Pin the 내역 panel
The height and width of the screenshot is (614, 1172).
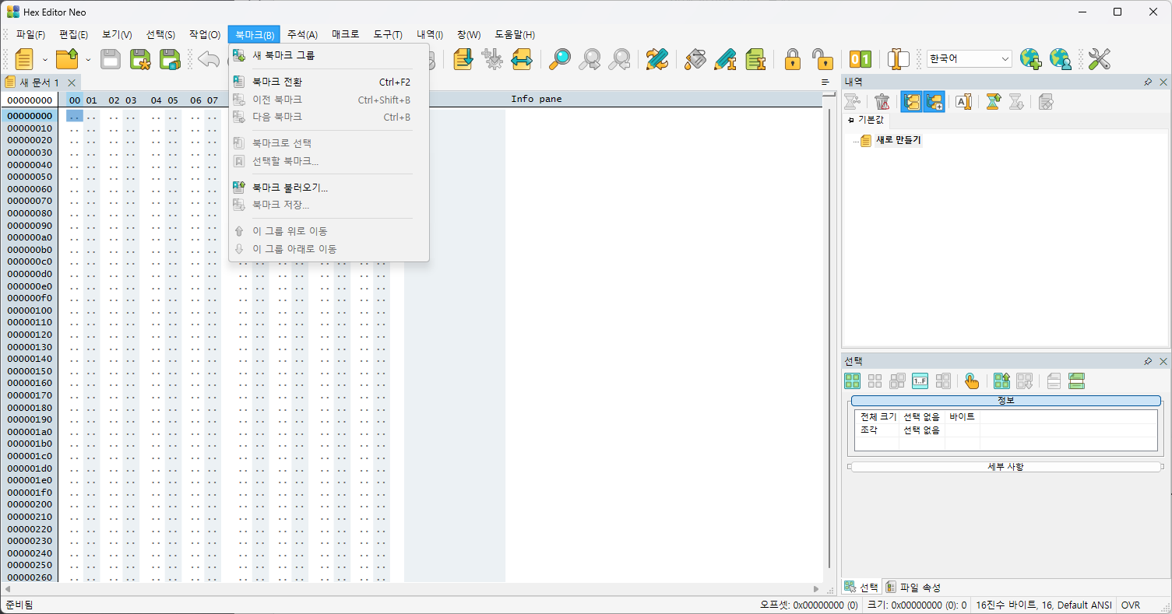pos(1148,82)
